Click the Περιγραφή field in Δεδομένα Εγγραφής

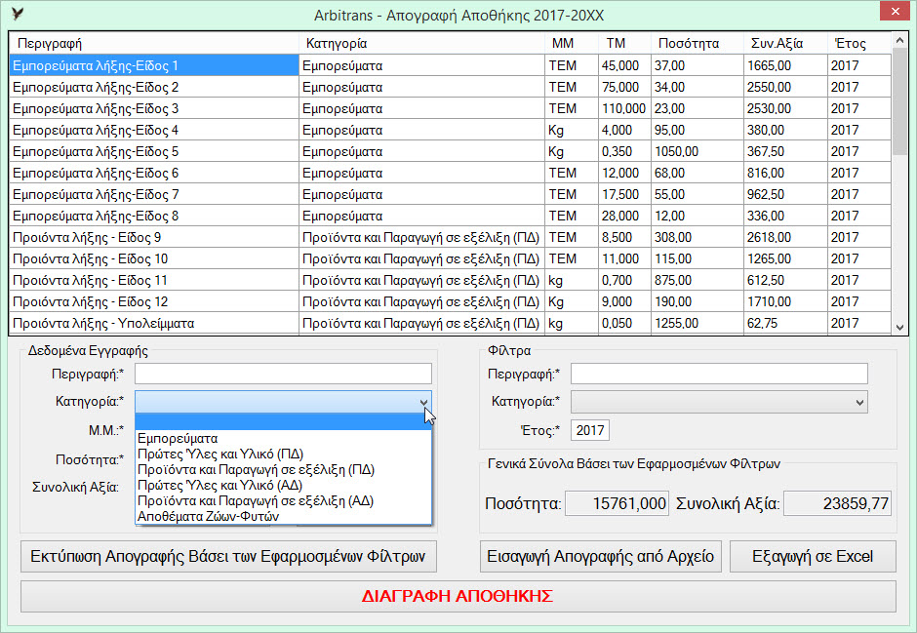pyautogui.click(x=283, y=374)
